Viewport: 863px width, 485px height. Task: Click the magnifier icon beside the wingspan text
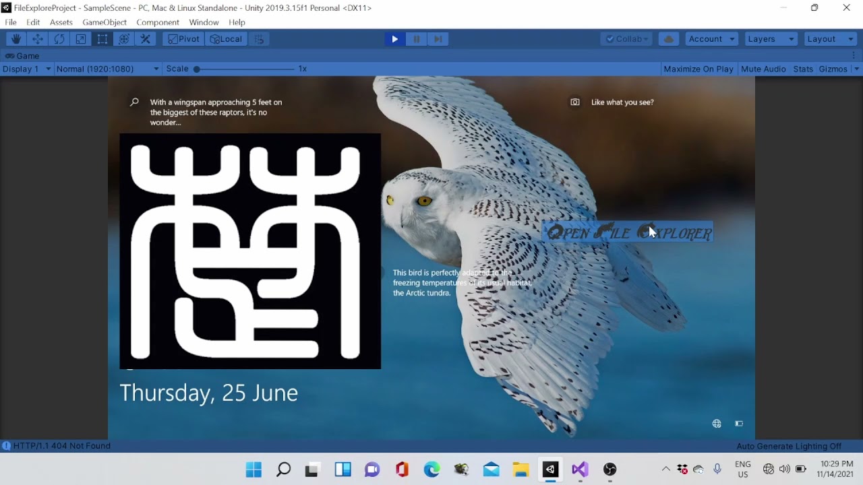(x=134, y=102)
